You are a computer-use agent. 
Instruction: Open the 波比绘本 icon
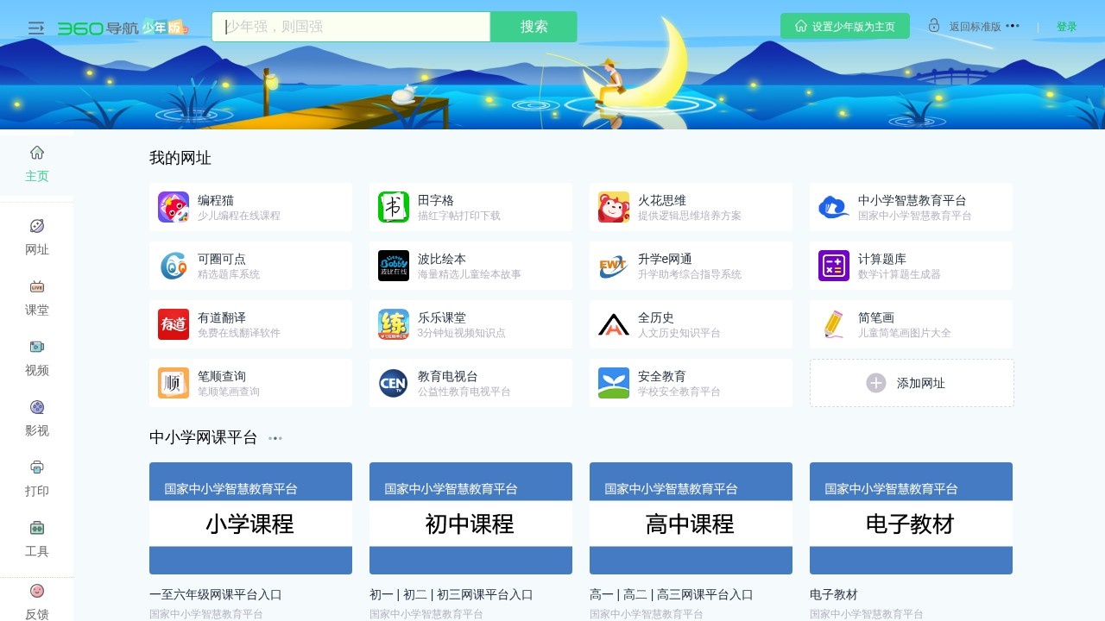pyautogui.click(x=394, y=266)
